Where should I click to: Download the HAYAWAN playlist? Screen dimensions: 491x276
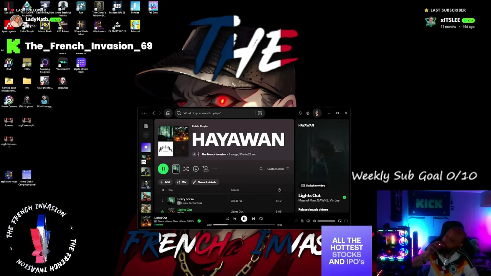196,169
